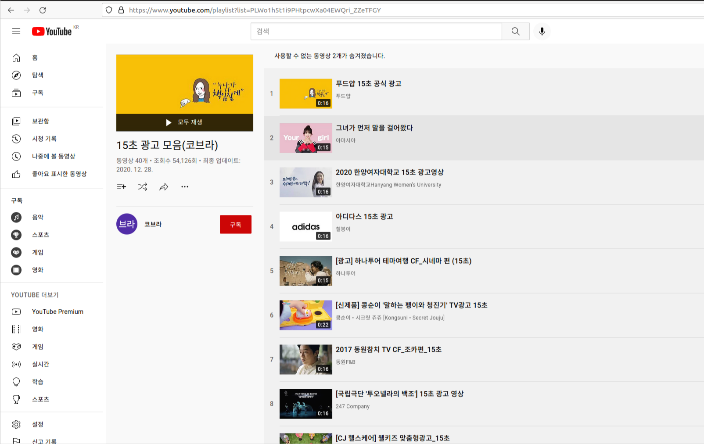Open the 코브라 channel name link
Image resolution: width=704 pixels, height=444 pixels.
pyautogui.click(x=153, y=224)
